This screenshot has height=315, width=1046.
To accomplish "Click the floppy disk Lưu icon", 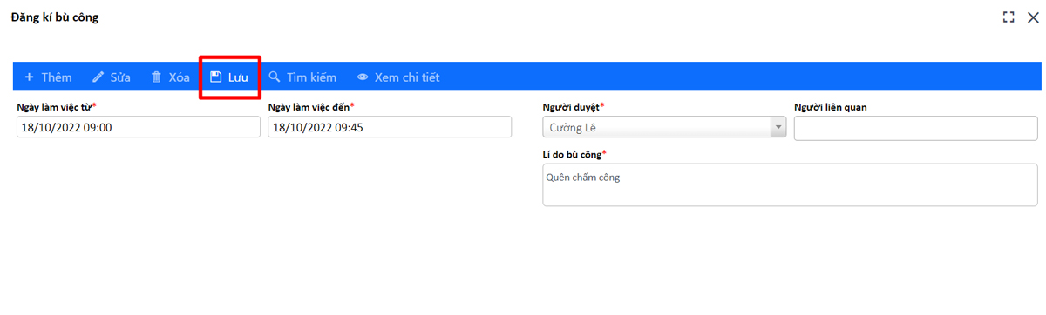I will click(216, 77).
